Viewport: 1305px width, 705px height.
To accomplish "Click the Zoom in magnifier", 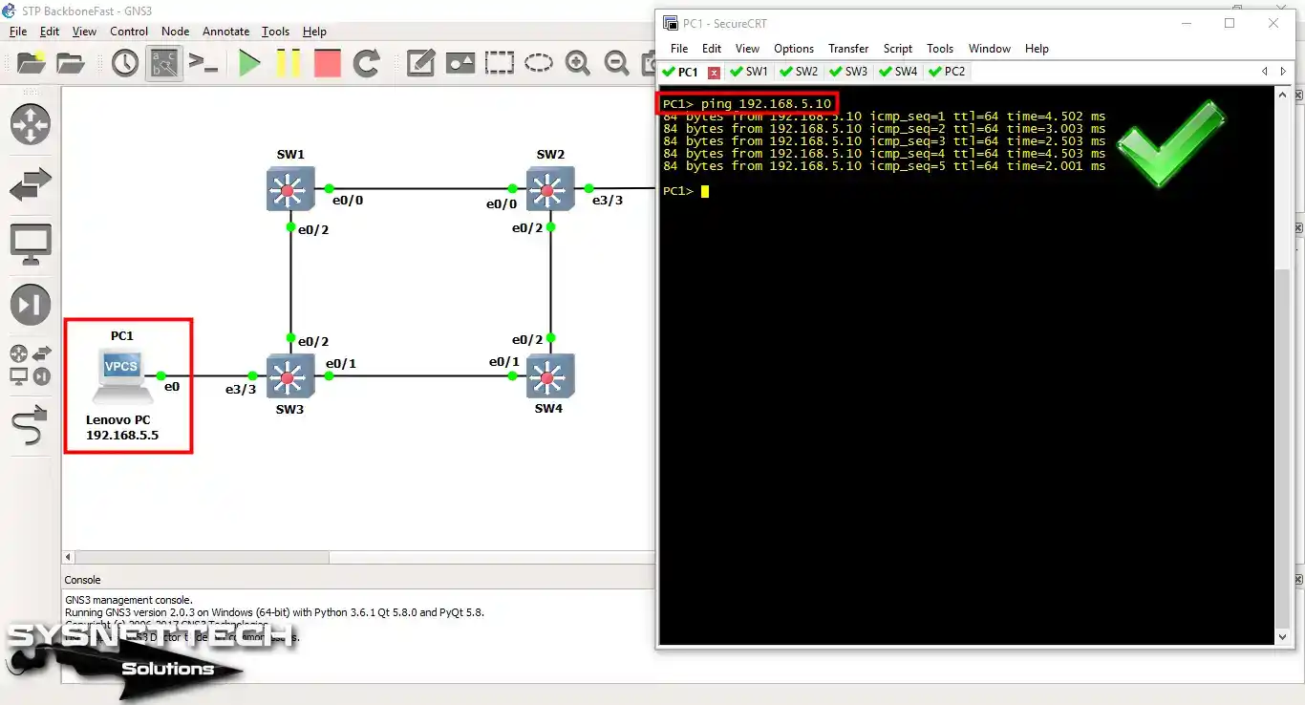I will (x=577, y=64).
